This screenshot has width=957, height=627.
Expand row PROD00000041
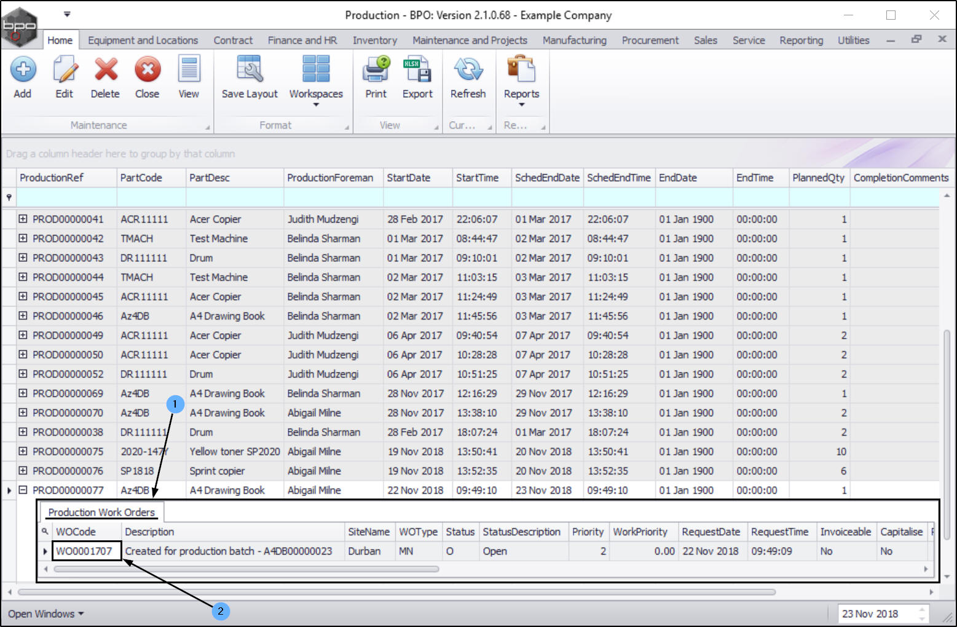coord(23,219)
